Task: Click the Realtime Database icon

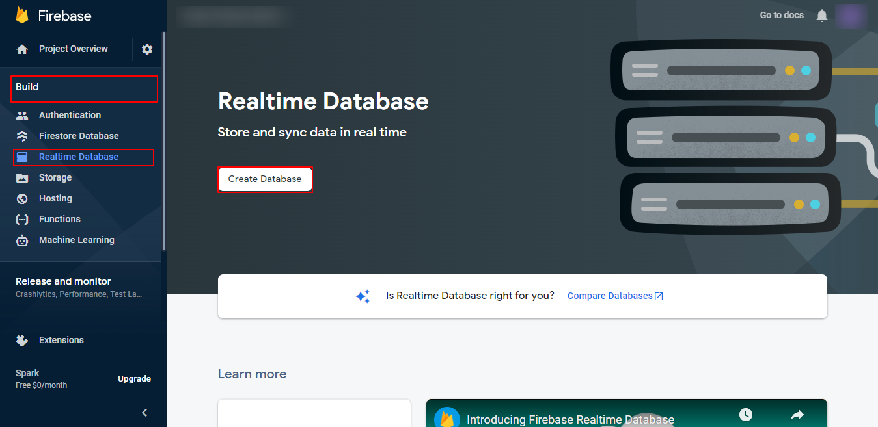Action: [x=22, y=157]
